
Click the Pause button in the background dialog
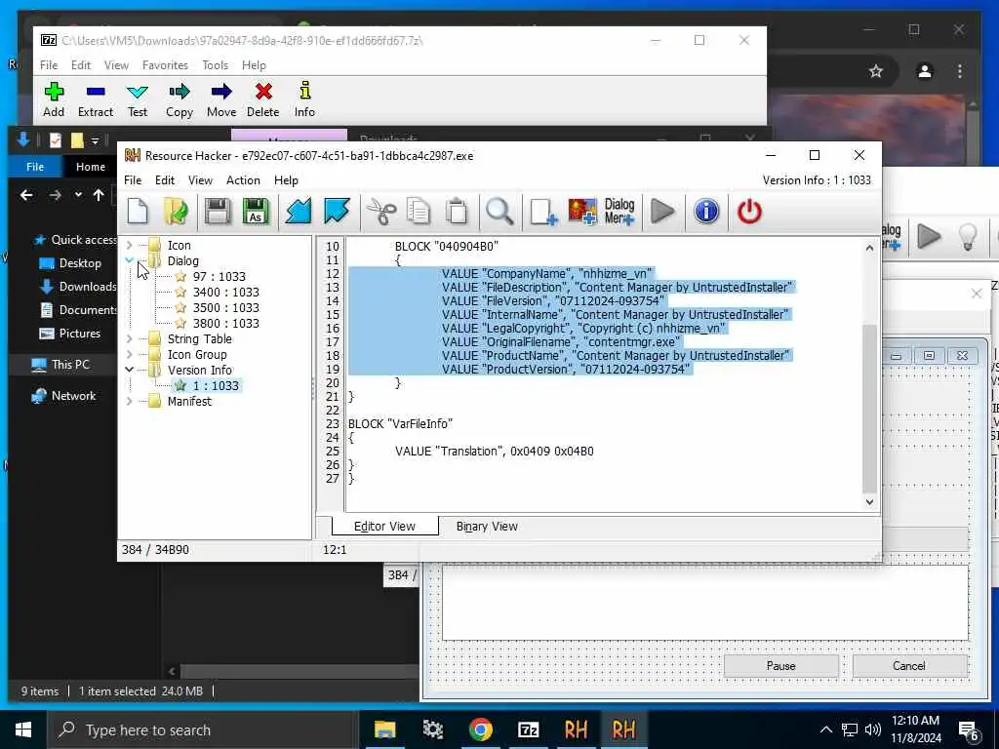(781, 665)
